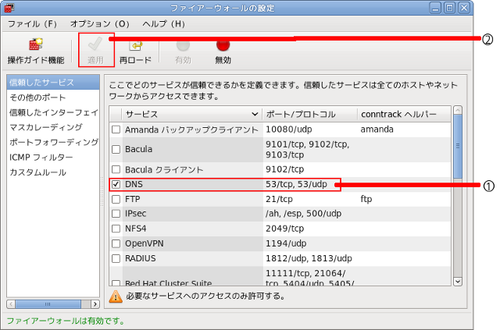Select その他のポート in the sidebar
500x330 pixels.
pyautogui.click(x=37, y=98)
